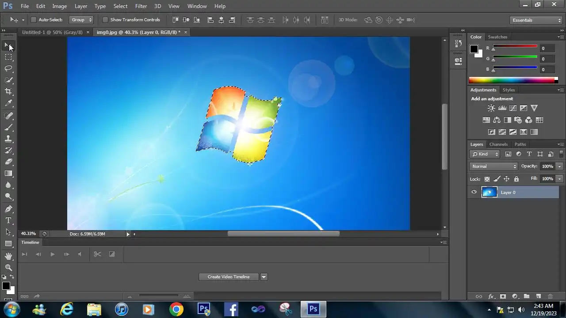Open the Fill slider dropdown arrow
Viewport: 566px width, 318px height.
pyautogui.click(x=560, y=179)
